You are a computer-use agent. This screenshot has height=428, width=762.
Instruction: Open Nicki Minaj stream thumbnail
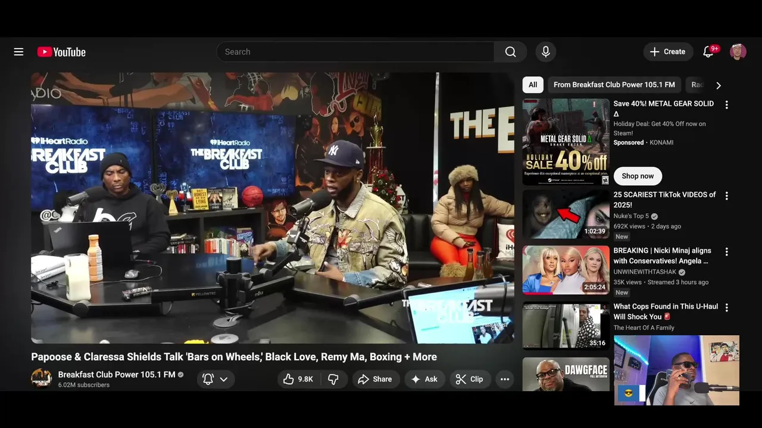pyautogui.click(x=566, y=270)
